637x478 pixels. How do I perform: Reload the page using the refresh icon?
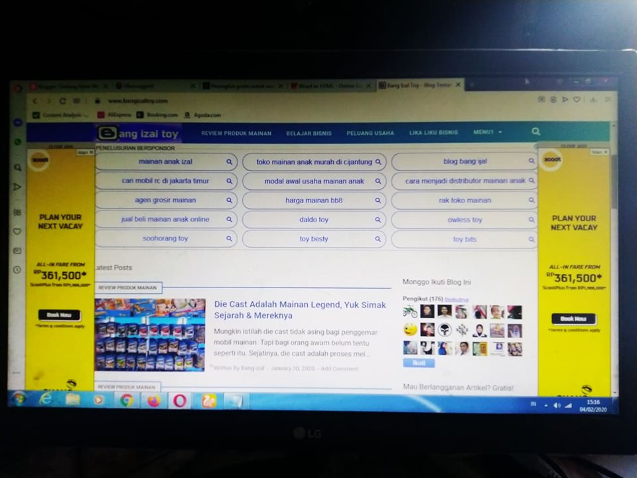click(x=63, y=101)
